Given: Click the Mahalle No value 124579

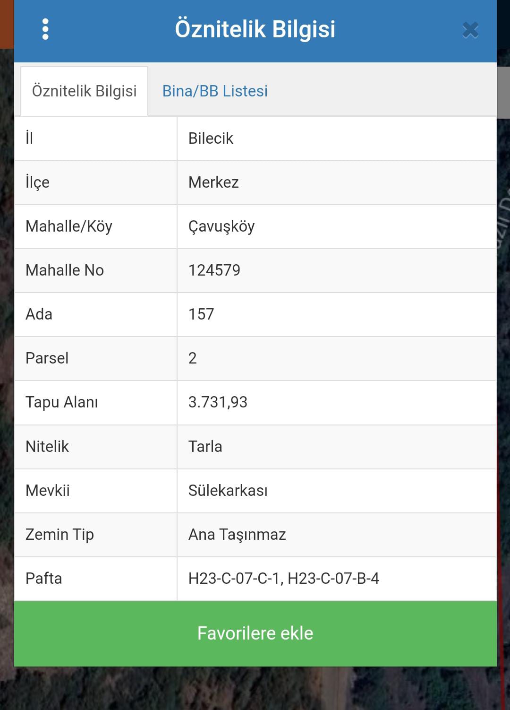Looking at the screenshot, I should coord(214,270).
